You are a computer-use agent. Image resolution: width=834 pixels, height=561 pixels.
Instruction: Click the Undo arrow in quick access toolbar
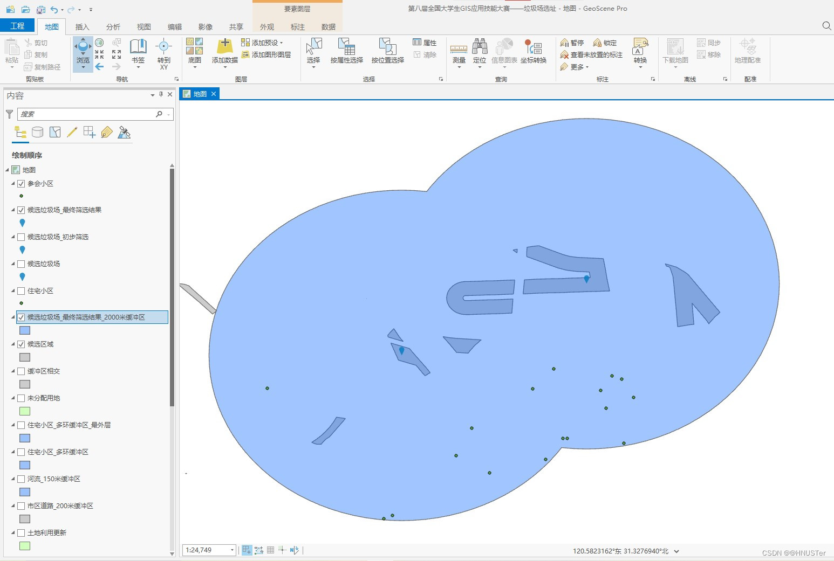[54, 9]
